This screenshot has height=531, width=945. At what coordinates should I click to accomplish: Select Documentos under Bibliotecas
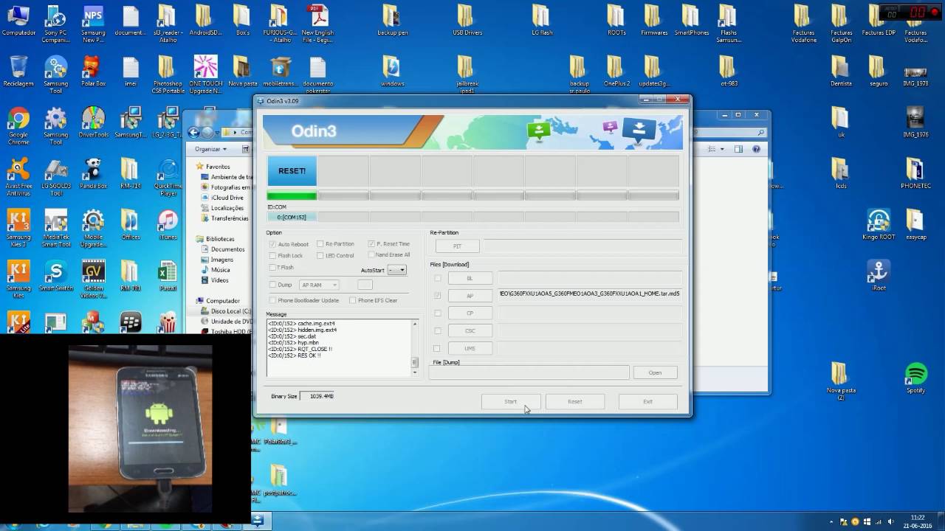227,249
